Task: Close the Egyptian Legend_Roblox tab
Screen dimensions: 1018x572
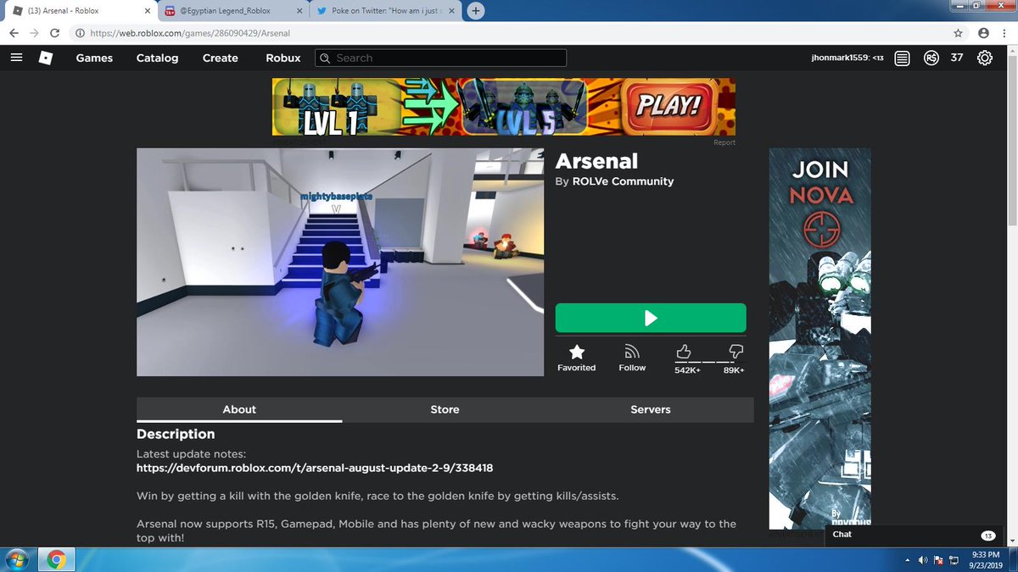Action: [299, 11]
